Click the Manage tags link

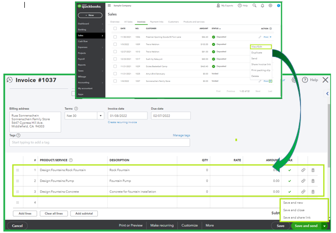tap(181, 135)
